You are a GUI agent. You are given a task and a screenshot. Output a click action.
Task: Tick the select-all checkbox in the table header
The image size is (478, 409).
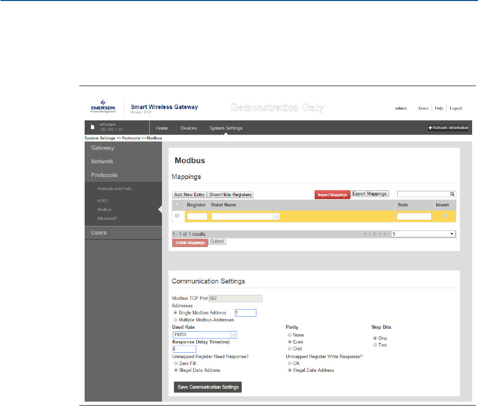click(177, 205)
